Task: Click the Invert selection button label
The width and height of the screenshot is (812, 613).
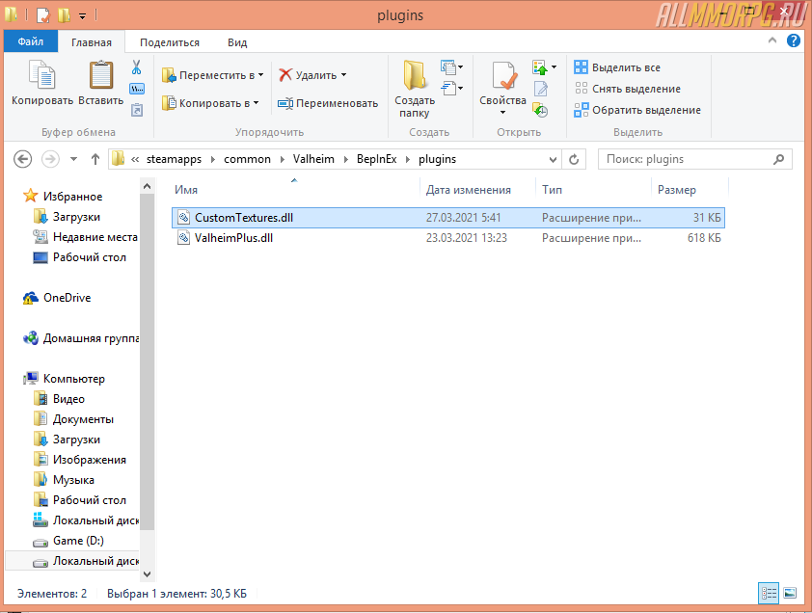Action: pyautogui.click(x=646, y=110)
